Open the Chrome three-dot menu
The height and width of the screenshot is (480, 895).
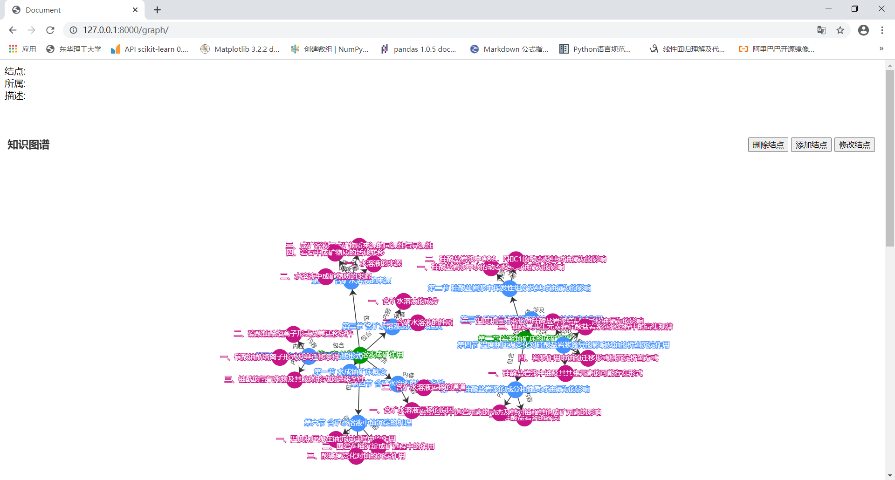(x=882, y=30)
